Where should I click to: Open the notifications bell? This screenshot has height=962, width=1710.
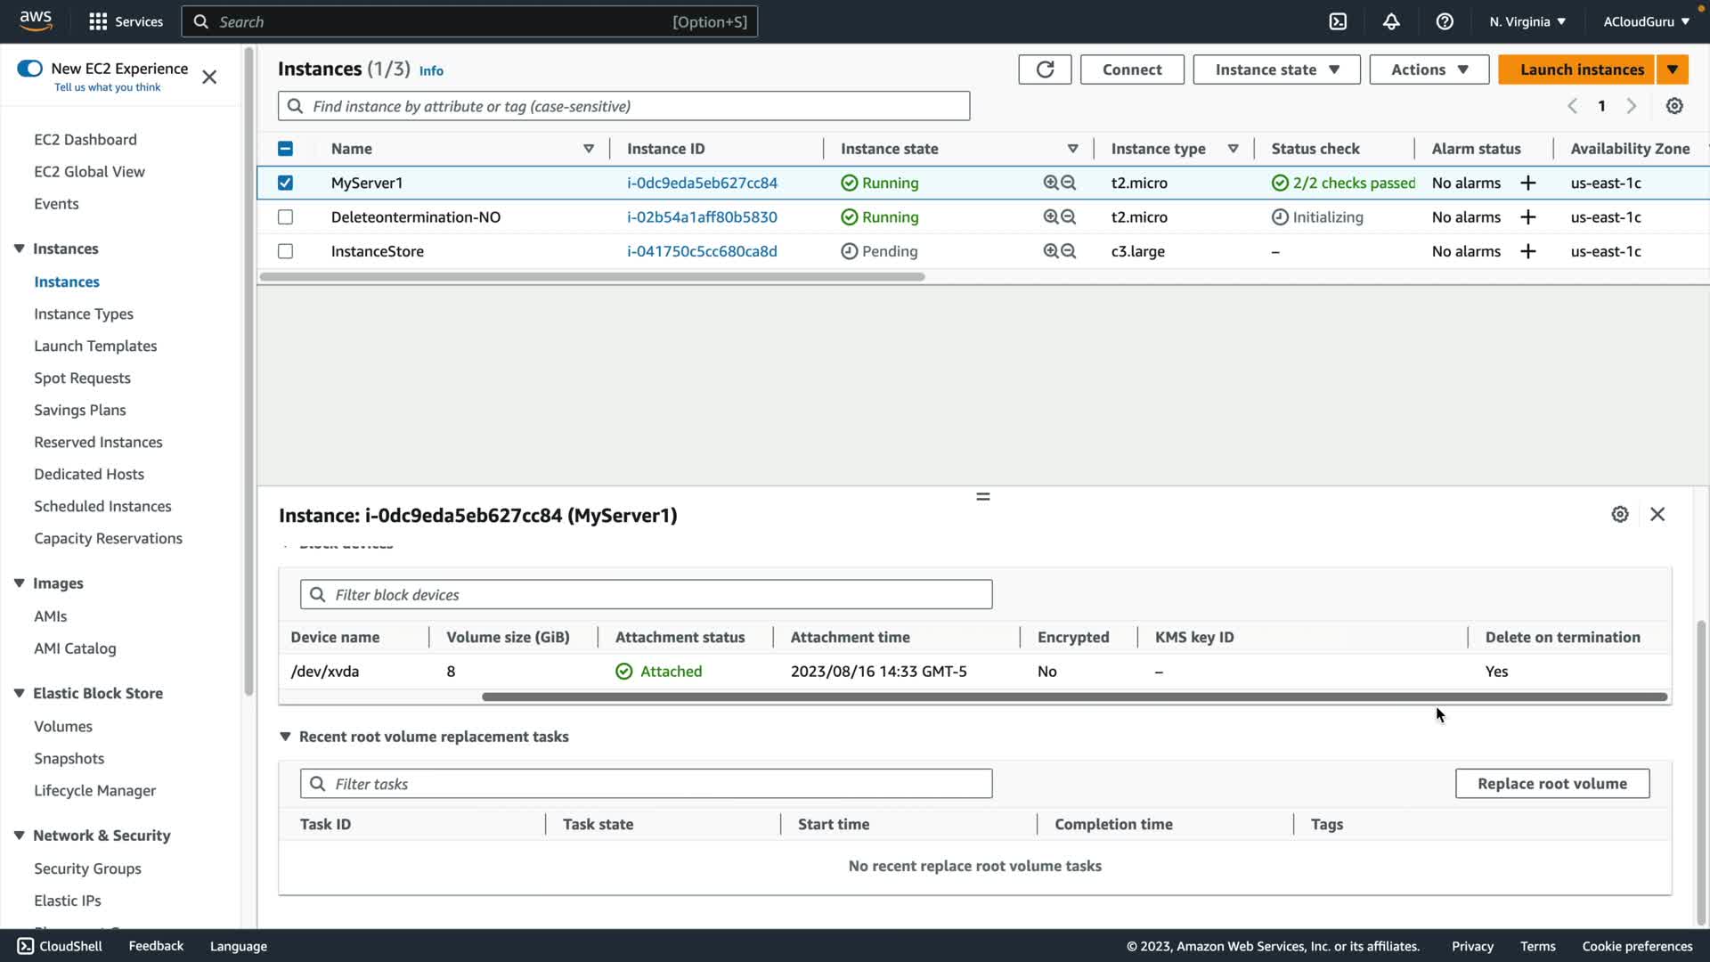click(x=1391, y=21)
